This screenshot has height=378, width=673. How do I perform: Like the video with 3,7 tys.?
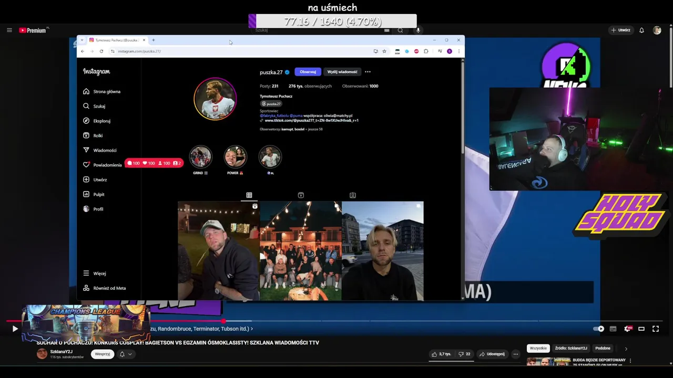[x=442, y=354]
